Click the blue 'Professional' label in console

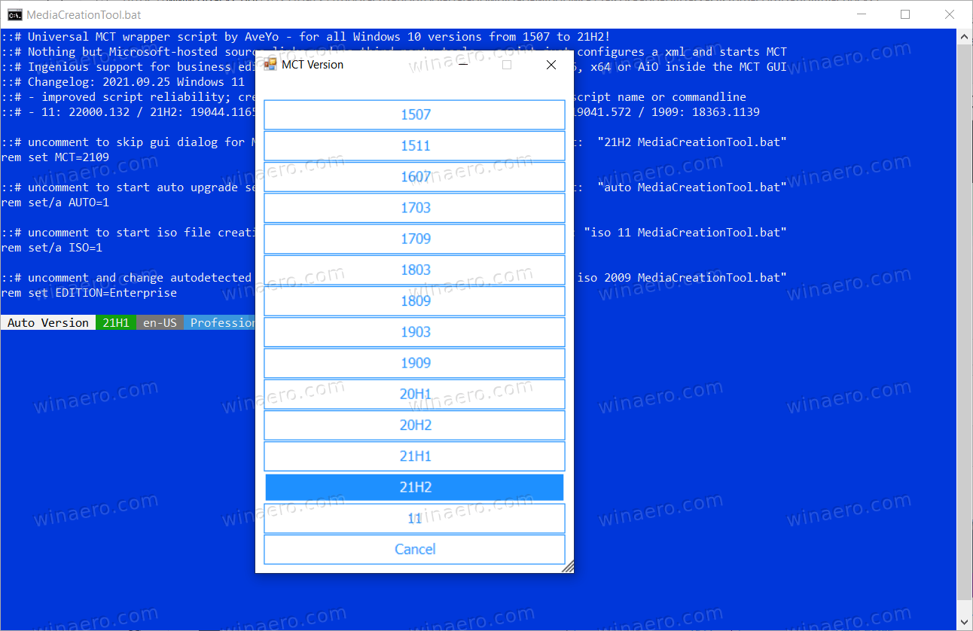(x=220, y=322)
